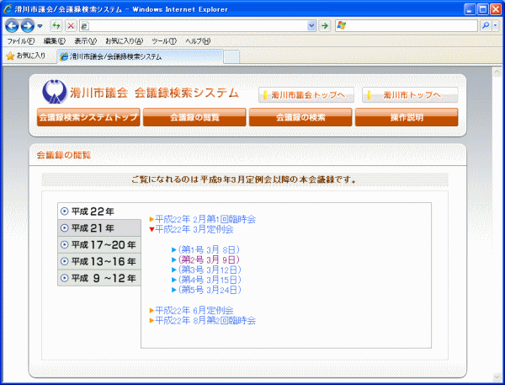Click the circle arrow icon beside 平成17~20年
Viewport: 505px width, 385px height.
(65, 245)
